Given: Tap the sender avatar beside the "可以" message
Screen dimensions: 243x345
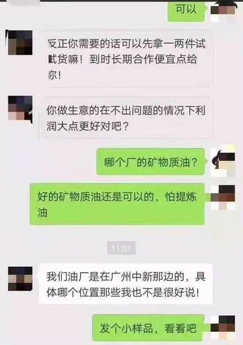Looking at the screenshot, I should [x=223, y=10].
